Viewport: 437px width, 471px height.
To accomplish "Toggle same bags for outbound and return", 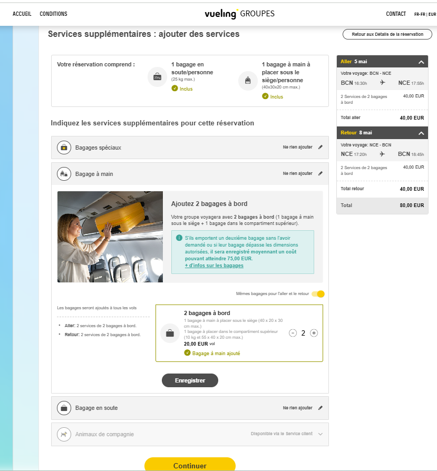I will pos(318,294).
